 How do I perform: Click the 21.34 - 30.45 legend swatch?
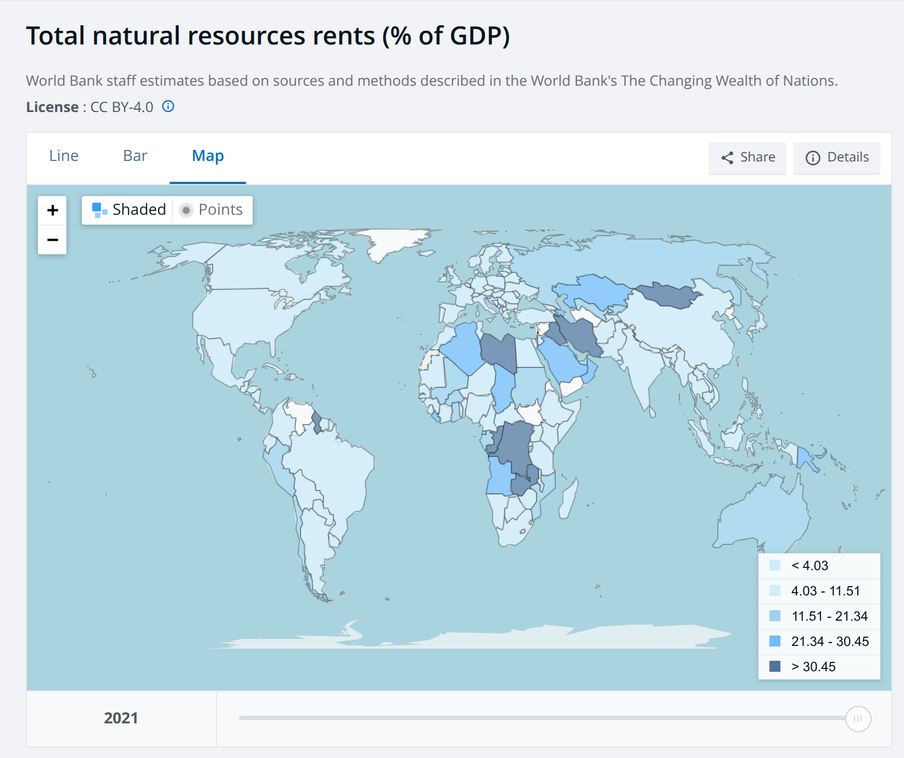(x=775, y=641)
